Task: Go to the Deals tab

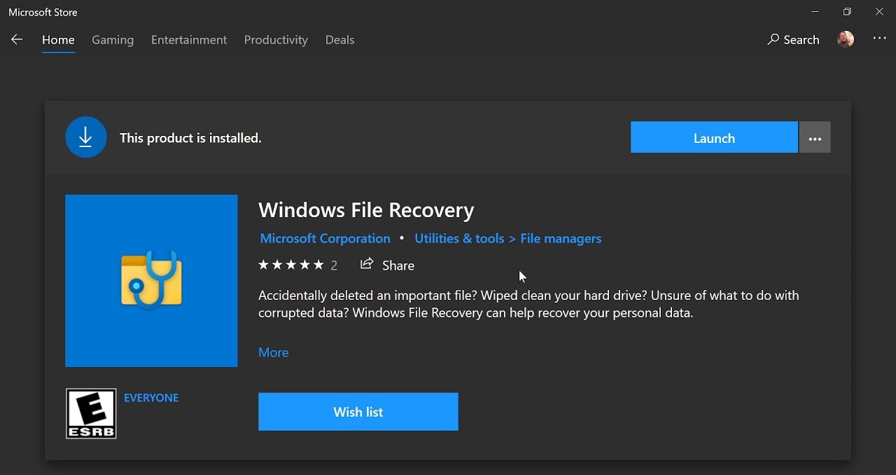Action: pos(339,40)
